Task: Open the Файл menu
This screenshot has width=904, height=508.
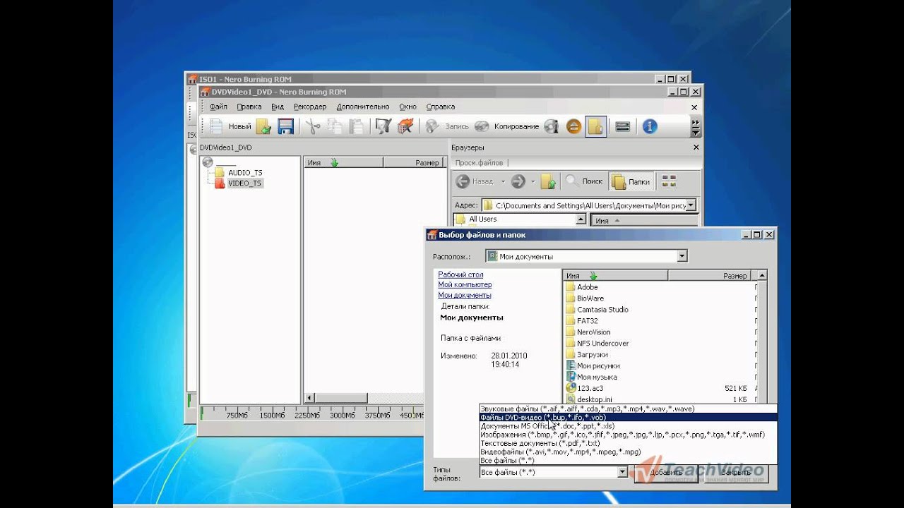Action: pyautogui.click(x=218, y=107)
